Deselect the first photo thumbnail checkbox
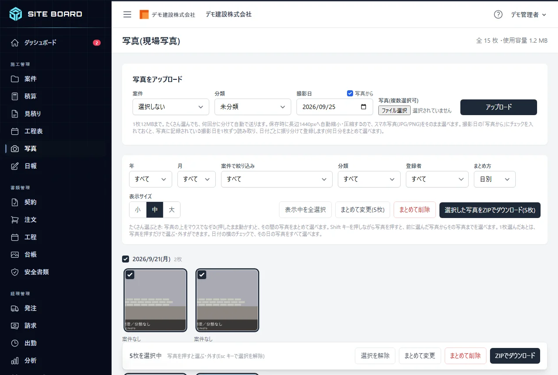Screen dimensions: 558x375 click(x=130, y=275)
